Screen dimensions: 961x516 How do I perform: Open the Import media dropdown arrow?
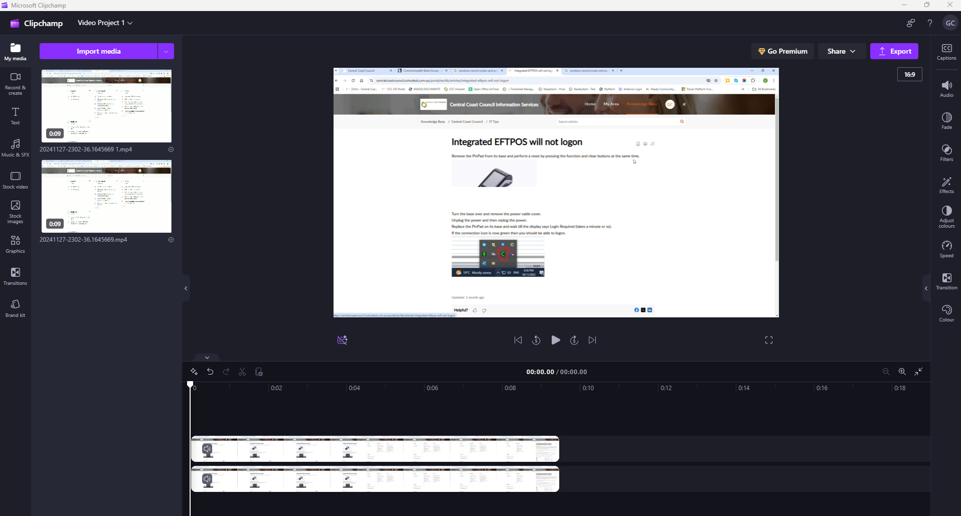(x=166, y=51)
